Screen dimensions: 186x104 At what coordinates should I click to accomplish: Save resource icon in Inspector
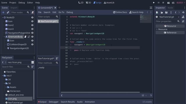[x=166, y=12]
